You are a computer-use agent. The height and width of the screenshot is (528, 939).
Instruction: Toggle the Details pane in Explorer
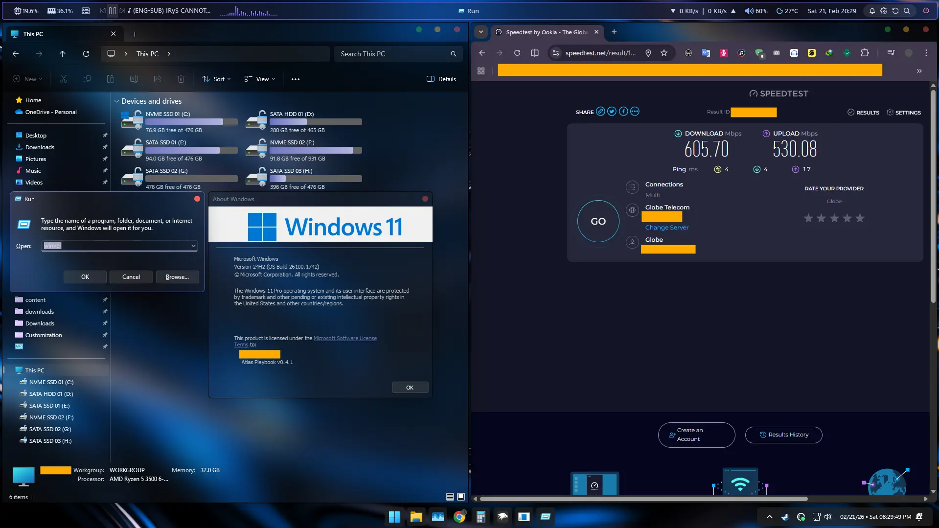pos(441,79)
